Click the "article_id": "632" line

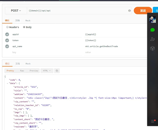pyautogui.click(x=26, y=87)
